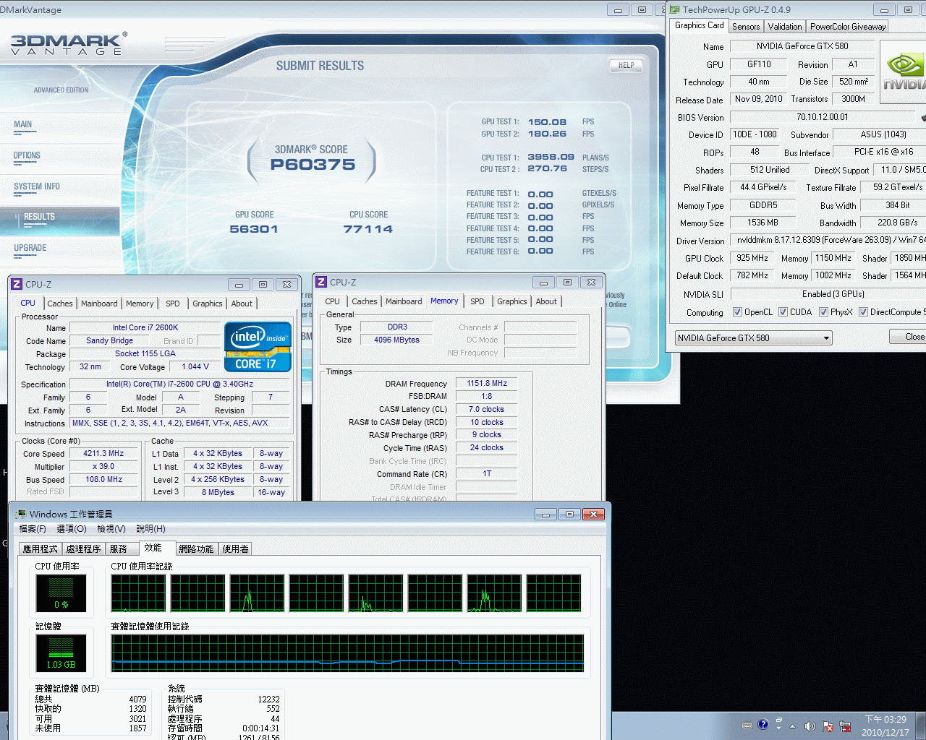
Task: Open the language bar options arrow
Action: pyautogui.click(x=778, y=728)
